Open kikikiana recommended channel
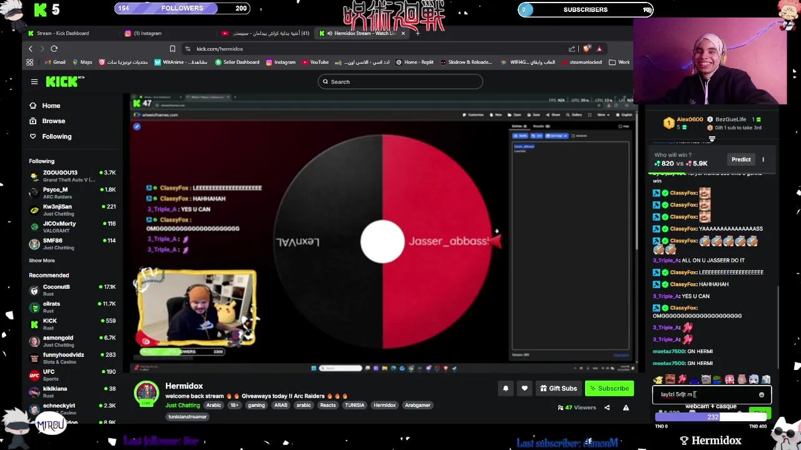Image resolution: width=801 pixels, height=450 pixels. click(x=72, y=392)
